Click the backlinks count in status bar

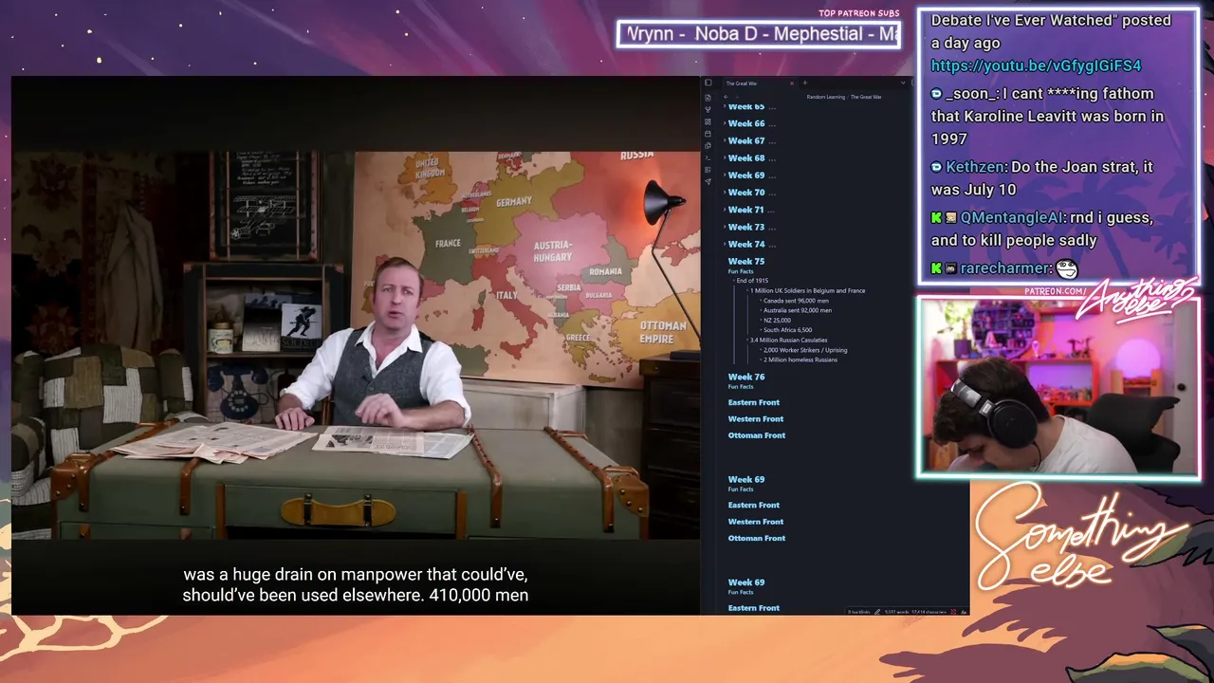(859, 612)
